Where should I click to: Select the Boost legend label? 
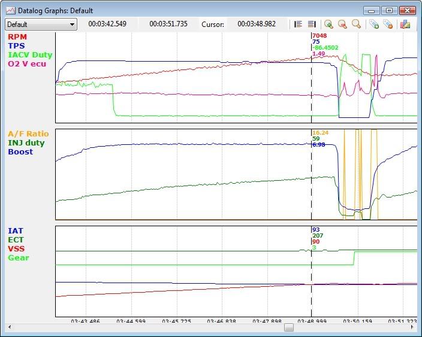click(x=20, y=151)
